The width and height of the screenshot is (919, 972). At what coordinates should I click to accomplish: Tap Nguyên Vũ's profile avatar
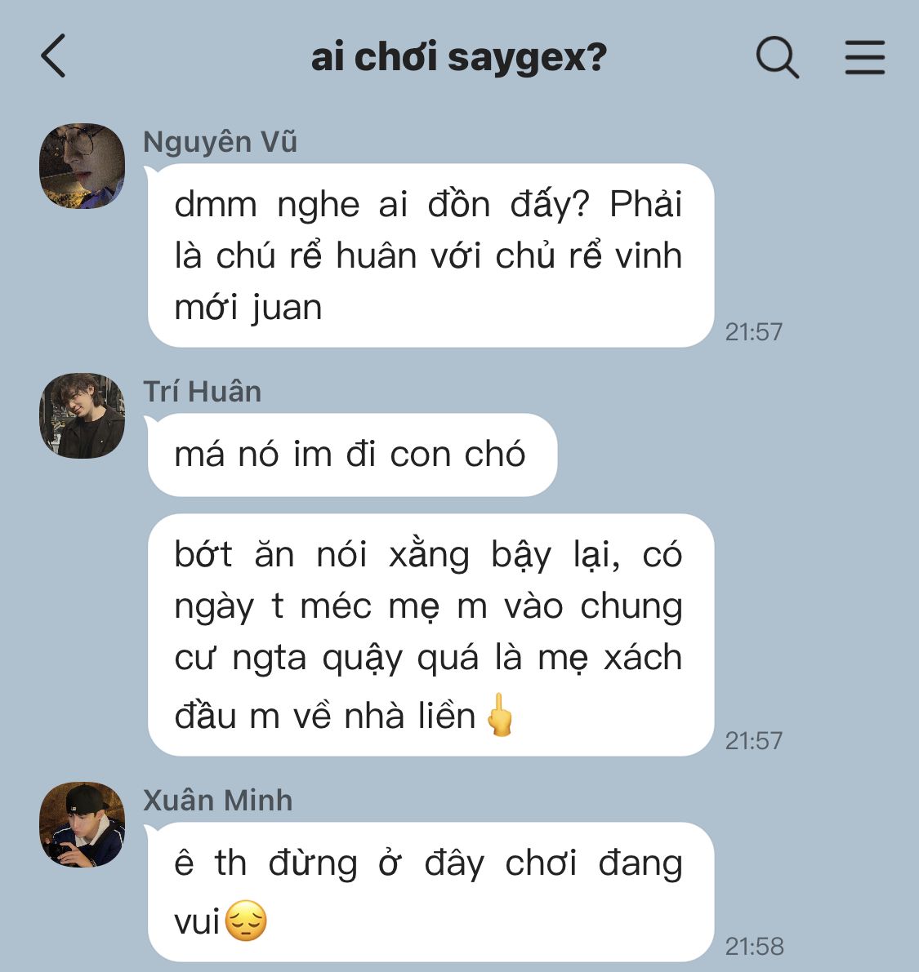coord(82,166)
